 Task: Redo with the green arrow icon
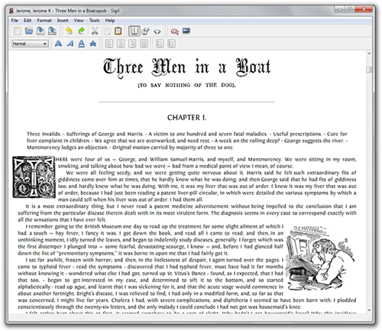81,31
